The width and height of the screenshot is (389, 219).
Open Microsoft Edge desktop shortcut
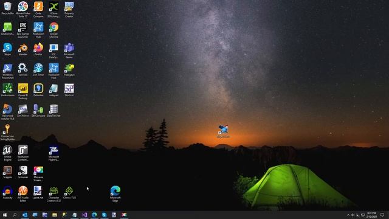(115, 194)
